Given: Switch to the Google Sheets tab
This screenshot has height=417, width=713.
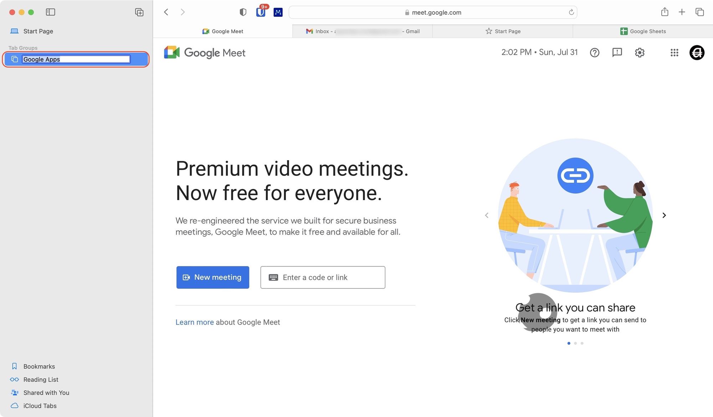Looking at the screenshot, I should tap(643, 31).
